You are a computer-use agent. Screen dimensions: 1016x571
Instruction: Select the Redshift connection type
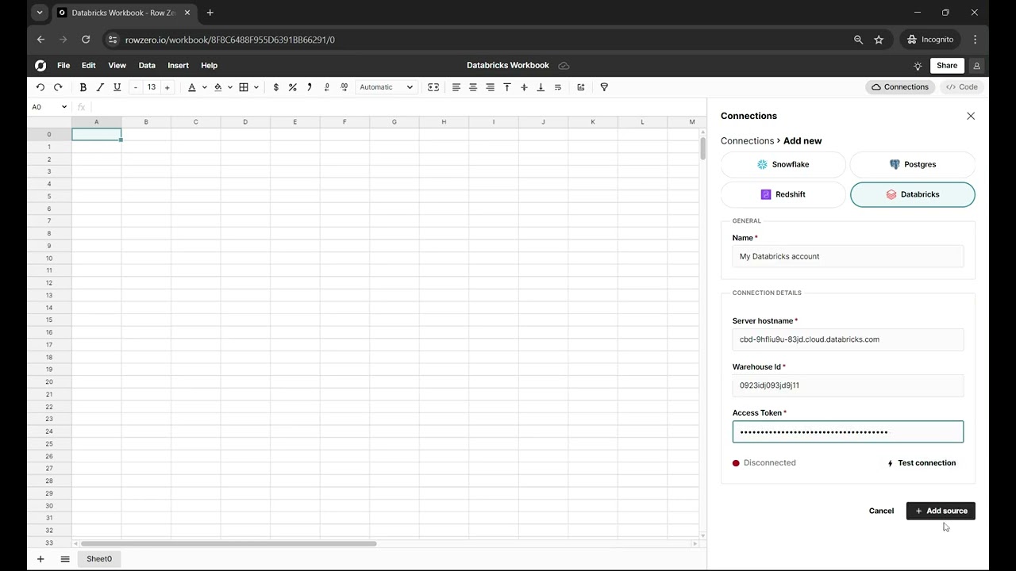click(x=783, y=194)
